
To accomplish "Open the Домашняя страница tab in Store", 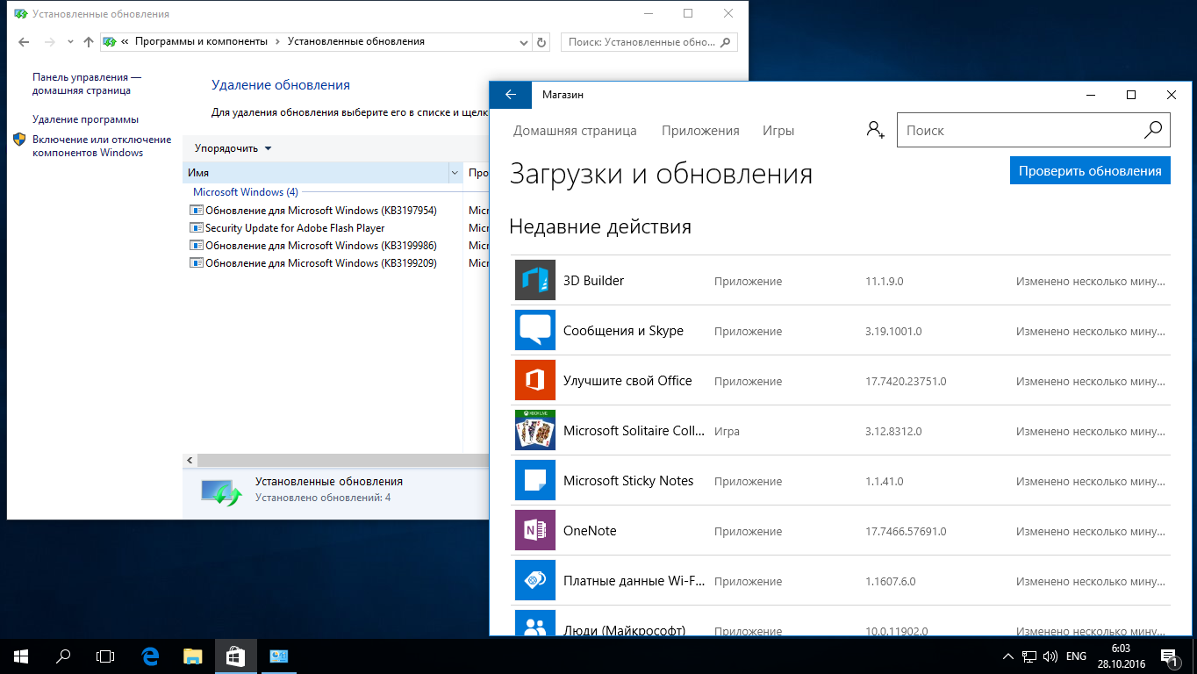I will click(575, 131).
